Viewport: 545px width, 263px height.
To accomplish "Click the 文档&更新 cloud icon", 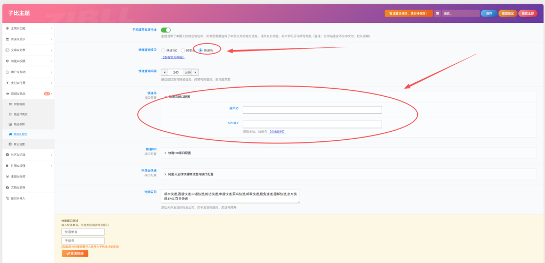I will pyautogui.click(x=7, y=188).
